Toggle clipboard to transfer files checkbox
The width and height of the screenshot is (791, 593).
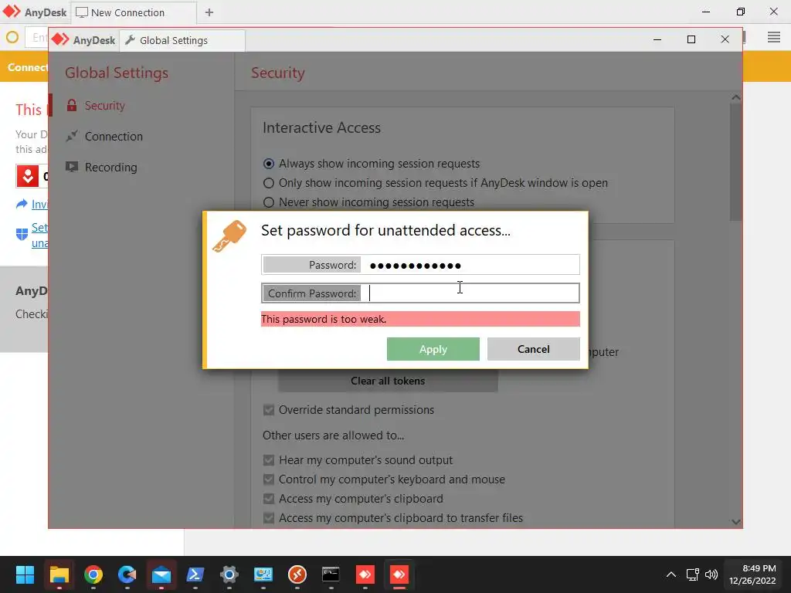[x=269, y=518]
